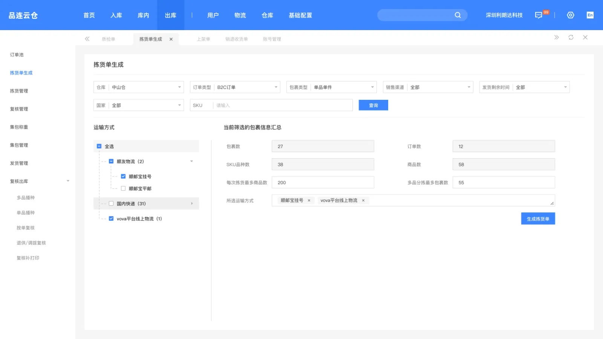This screenshot has height=339, width=603.
Task: Open 复核管理 in the sidebar
Action: 19,109
